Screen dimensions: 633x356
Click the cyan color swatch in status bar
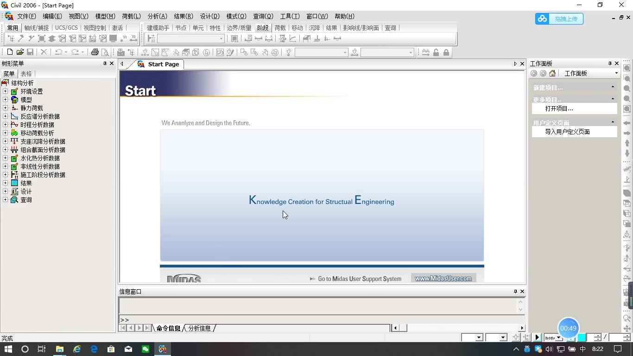[x=582, y=337]
